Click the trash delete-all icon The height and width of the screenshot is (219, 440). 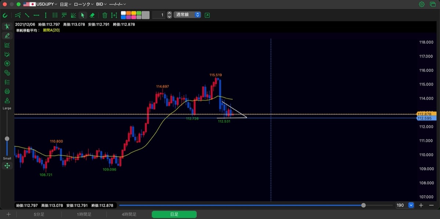[105, 15]
